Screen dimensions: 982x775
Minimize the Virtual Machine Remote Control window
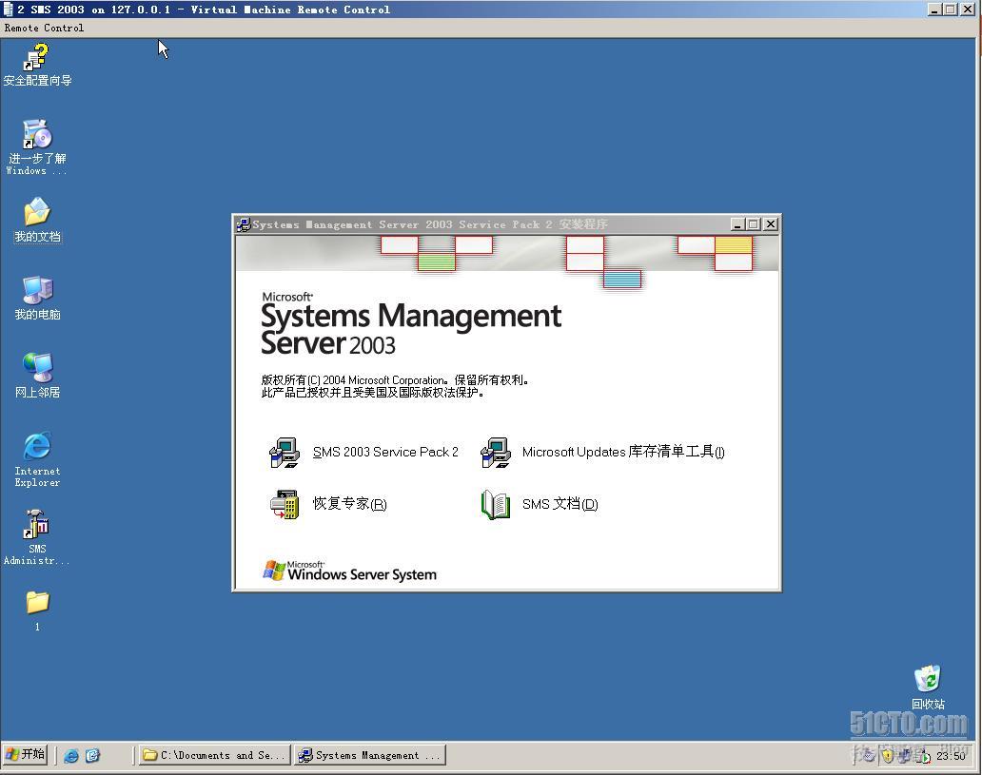tap(933, 10)
